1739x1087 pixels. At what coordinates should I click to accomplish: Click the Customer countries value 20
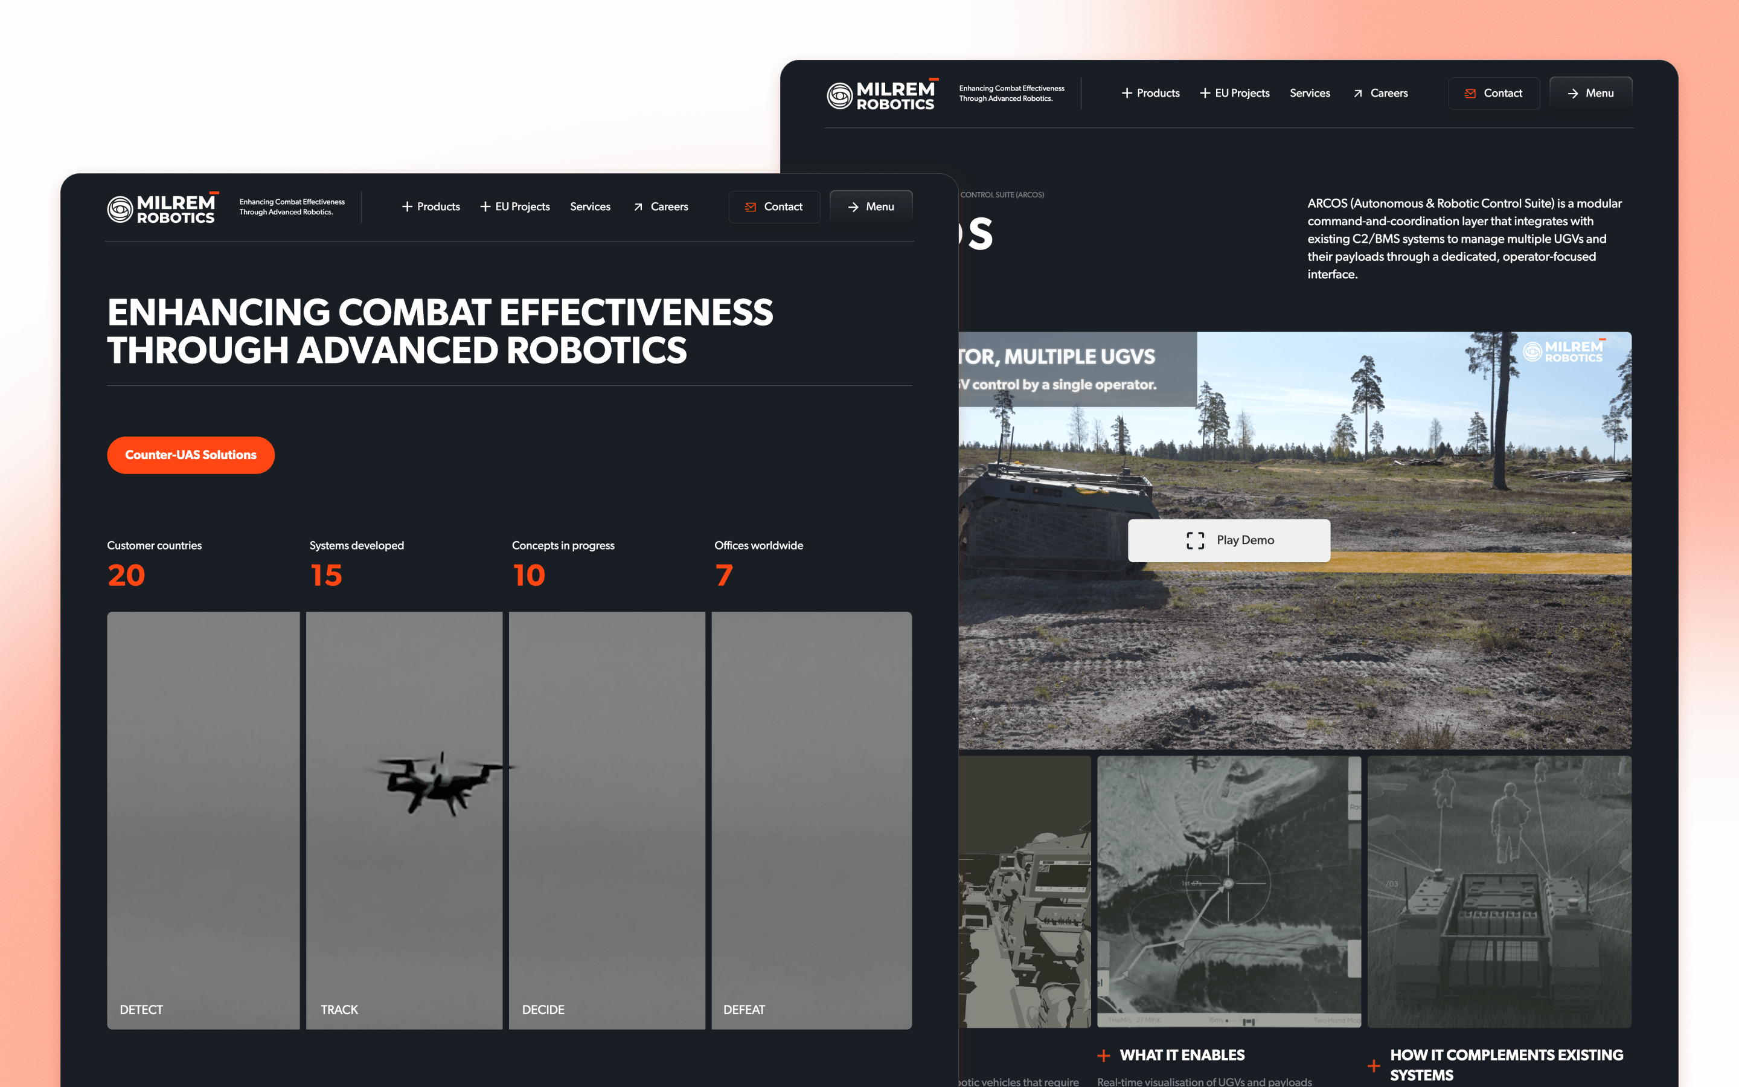coord(126,576)
